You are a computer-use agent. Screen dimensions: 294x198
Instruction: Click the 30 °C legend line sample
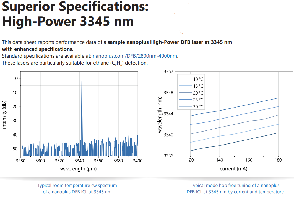click(x=185, y=106)
